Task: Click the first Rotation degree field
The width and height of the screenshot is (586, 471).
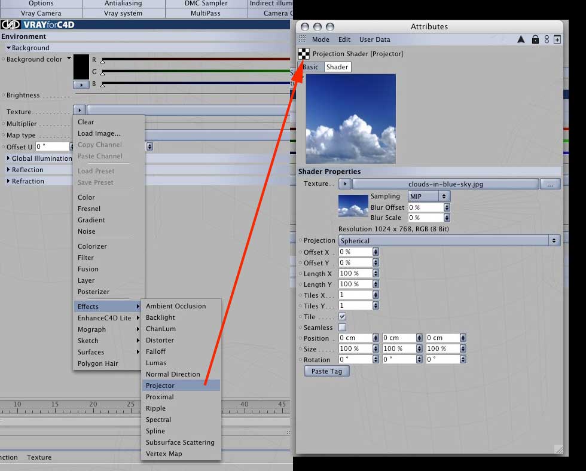Action: coord(355,359)
